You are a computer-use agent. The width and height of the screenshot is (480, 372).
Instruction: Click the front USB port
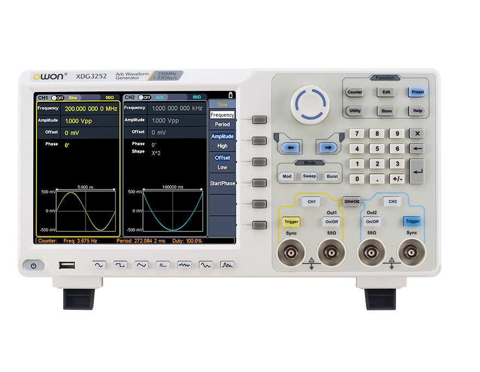[x=67, y=265]
